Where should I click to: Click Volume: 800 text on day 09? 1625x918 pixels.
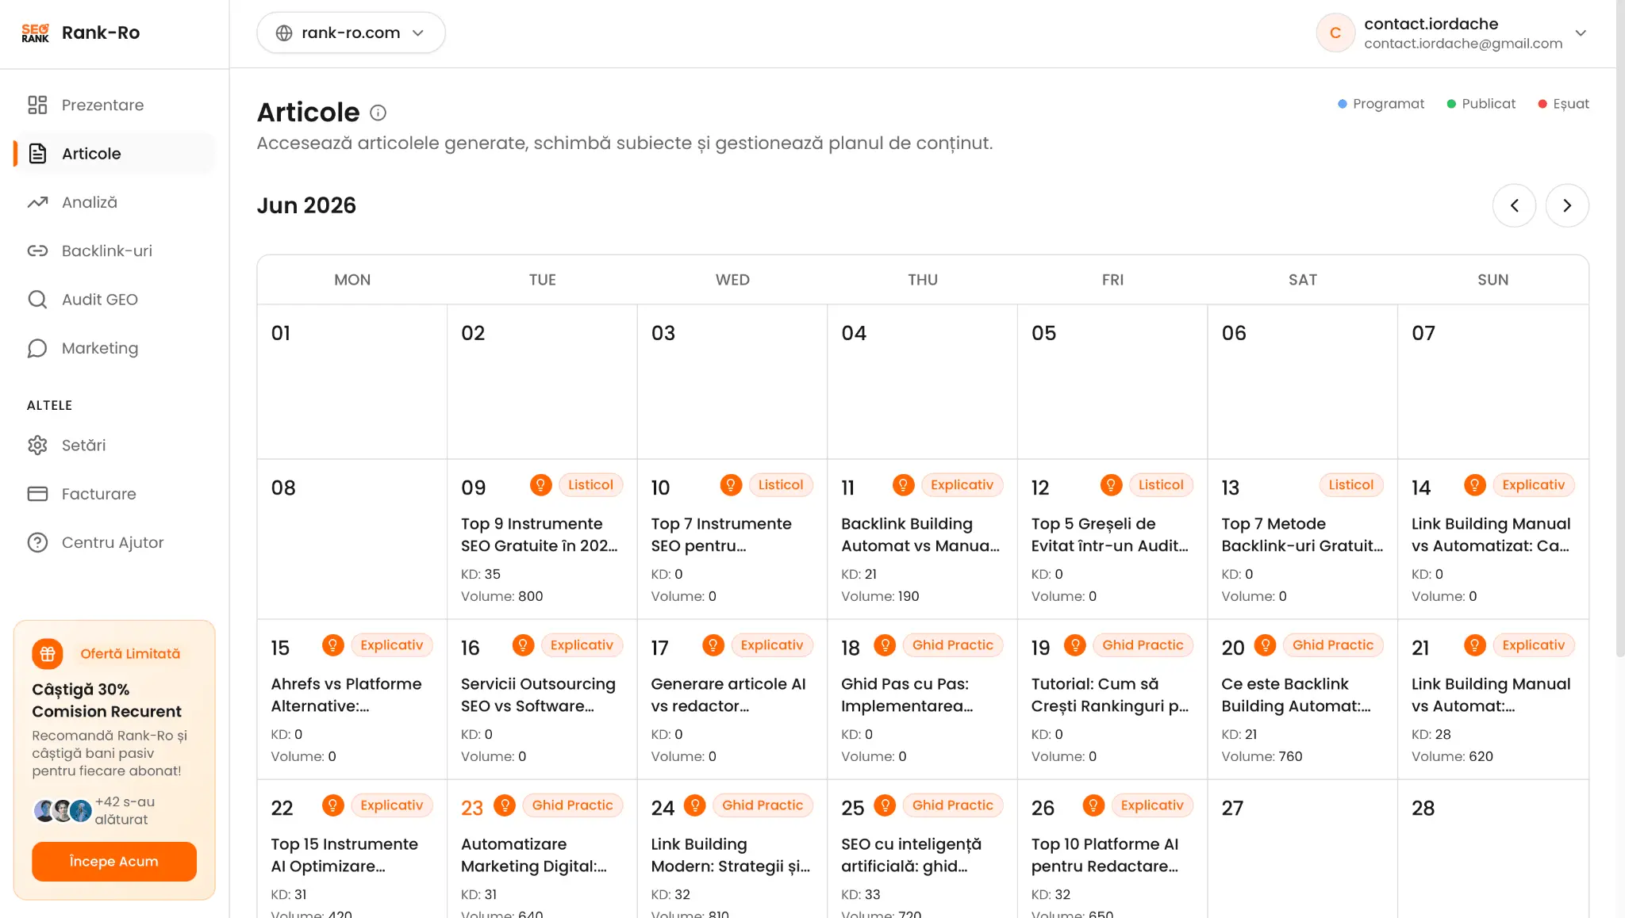(502, 596)
